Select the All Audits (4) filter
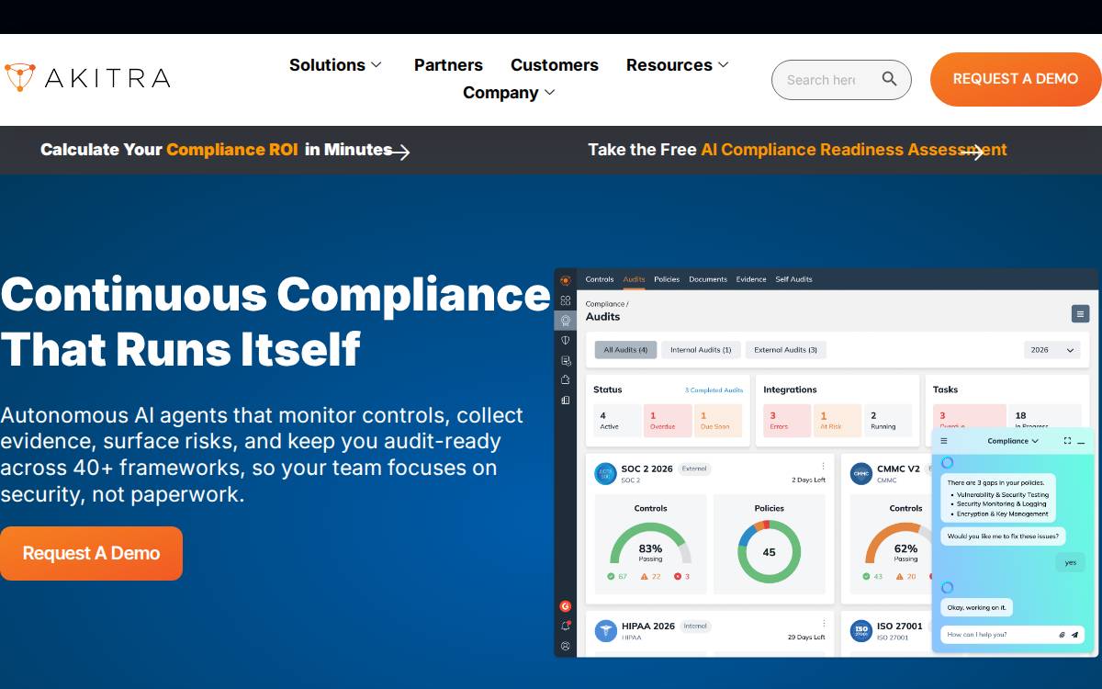Screen dimensions: 1102x689 (625, 350)
